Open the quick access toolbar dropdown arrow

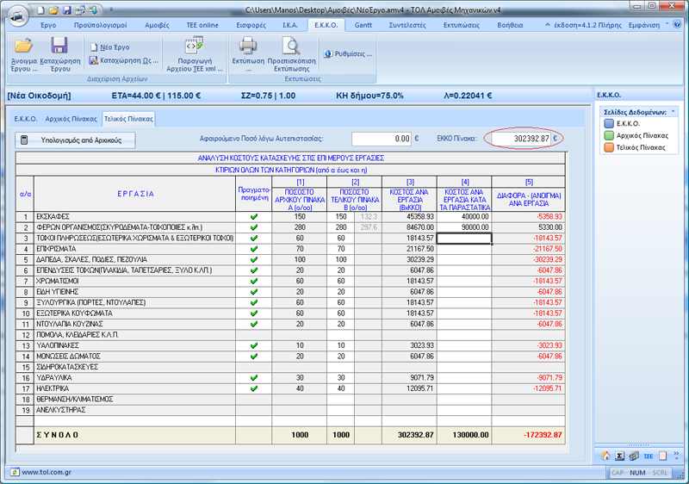[111, 9]
